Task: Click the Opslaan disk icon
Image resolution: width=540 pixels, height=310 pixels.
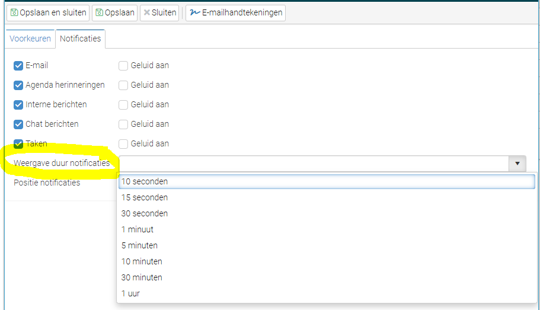Action: coord(99,13)
